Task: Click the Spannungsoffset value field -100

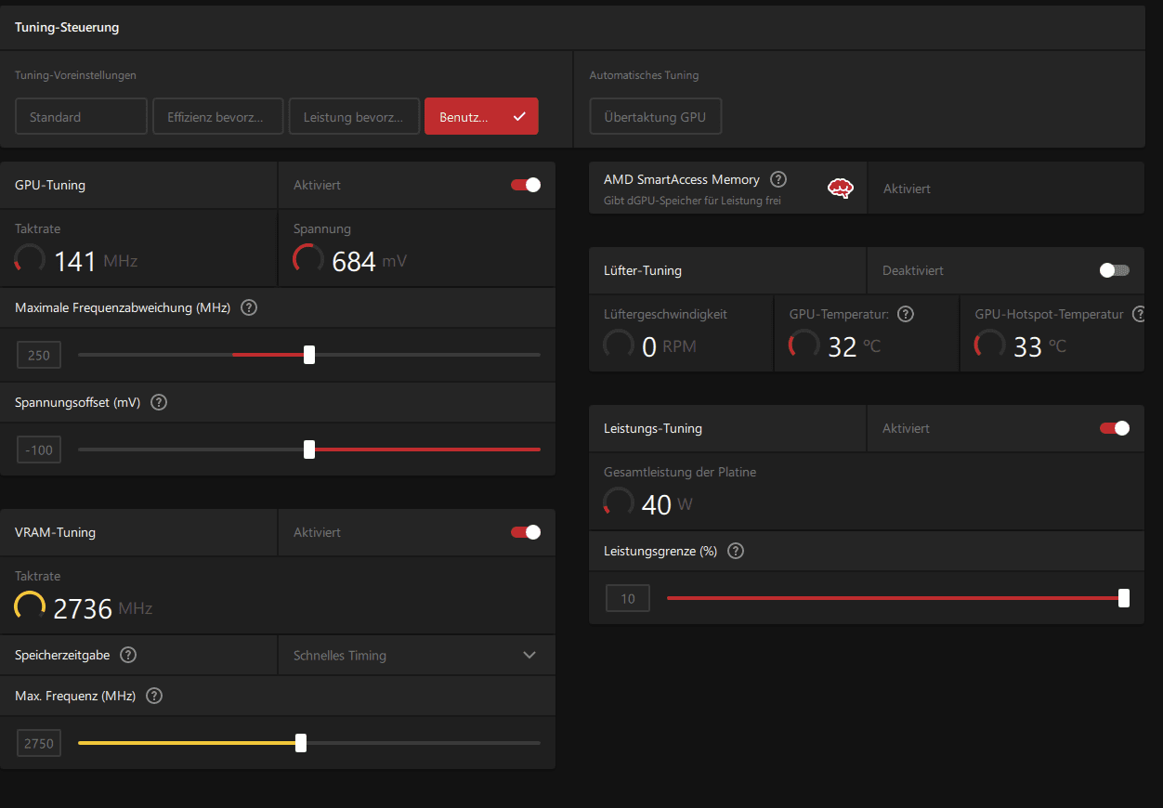Action: tap(39, 450)
